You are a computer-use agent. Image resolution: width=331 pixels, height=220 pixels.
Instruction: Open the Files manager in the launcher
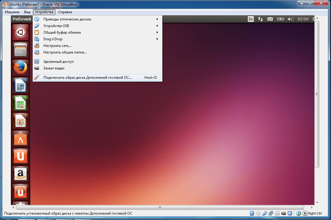tap(20, 50)
